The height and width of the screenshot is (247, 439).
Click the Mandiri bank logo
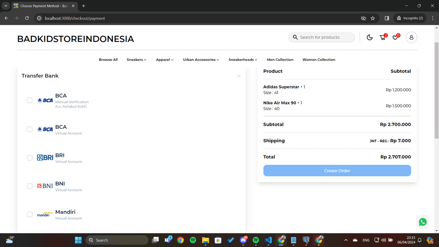(x=45, y=214)
